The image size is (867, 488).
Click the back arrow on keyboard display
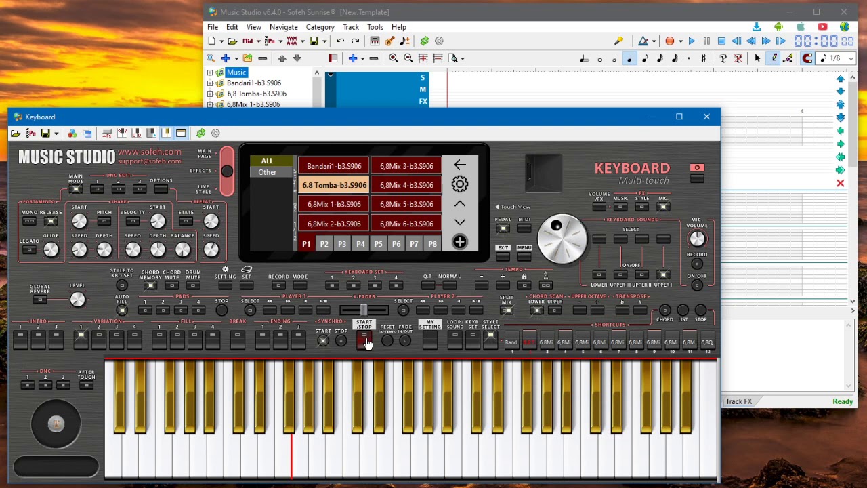coord(460,165)
